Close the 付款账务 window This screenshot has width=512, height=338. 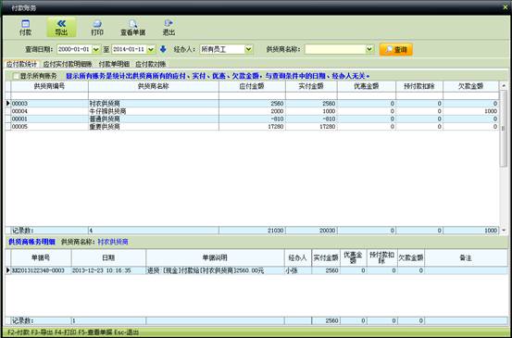tap(506, 6)
